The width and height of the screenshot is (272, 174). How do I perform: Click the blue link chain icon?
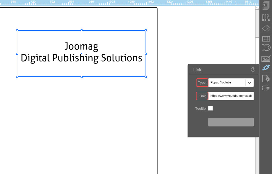(266, 68)
